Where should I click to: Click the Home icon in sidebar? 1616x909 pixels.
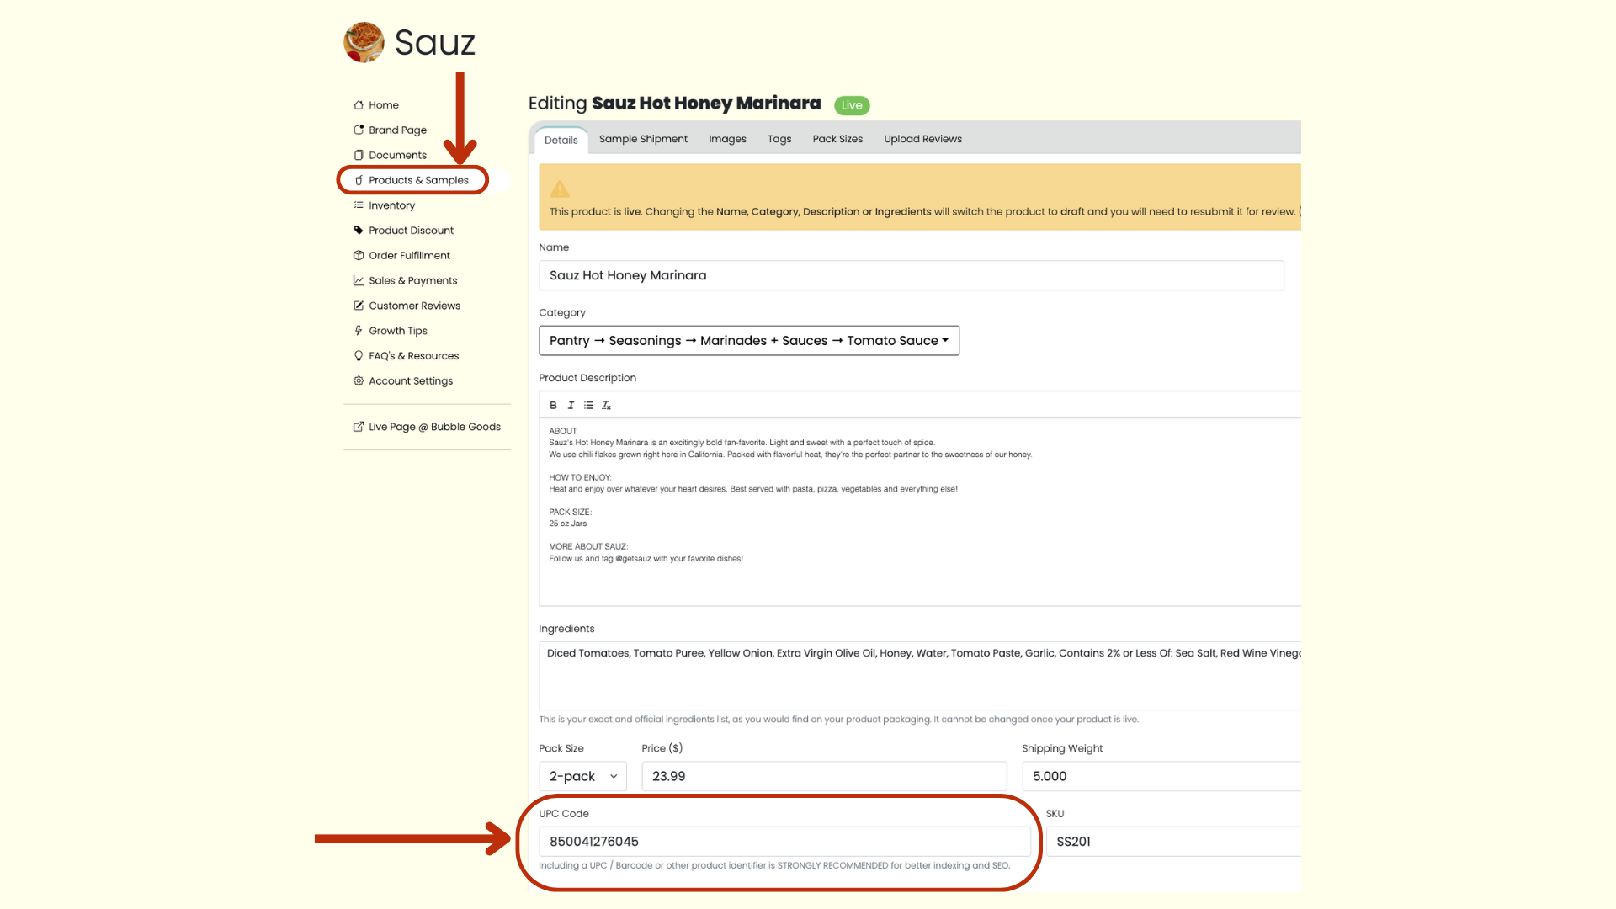tap(359, 105)
